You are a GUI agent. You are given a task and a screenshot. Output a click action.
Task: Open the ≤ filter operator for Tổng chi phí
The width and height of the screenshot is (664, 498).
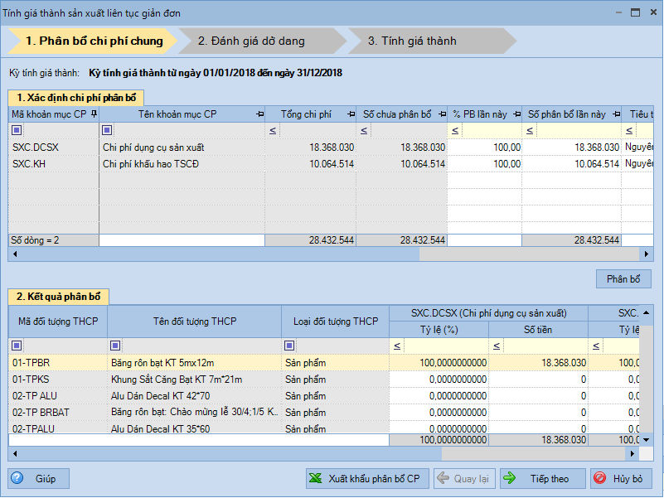point(273,130)
